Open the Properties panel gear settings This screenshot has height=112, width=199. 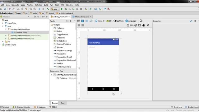[x=196, y=21]
